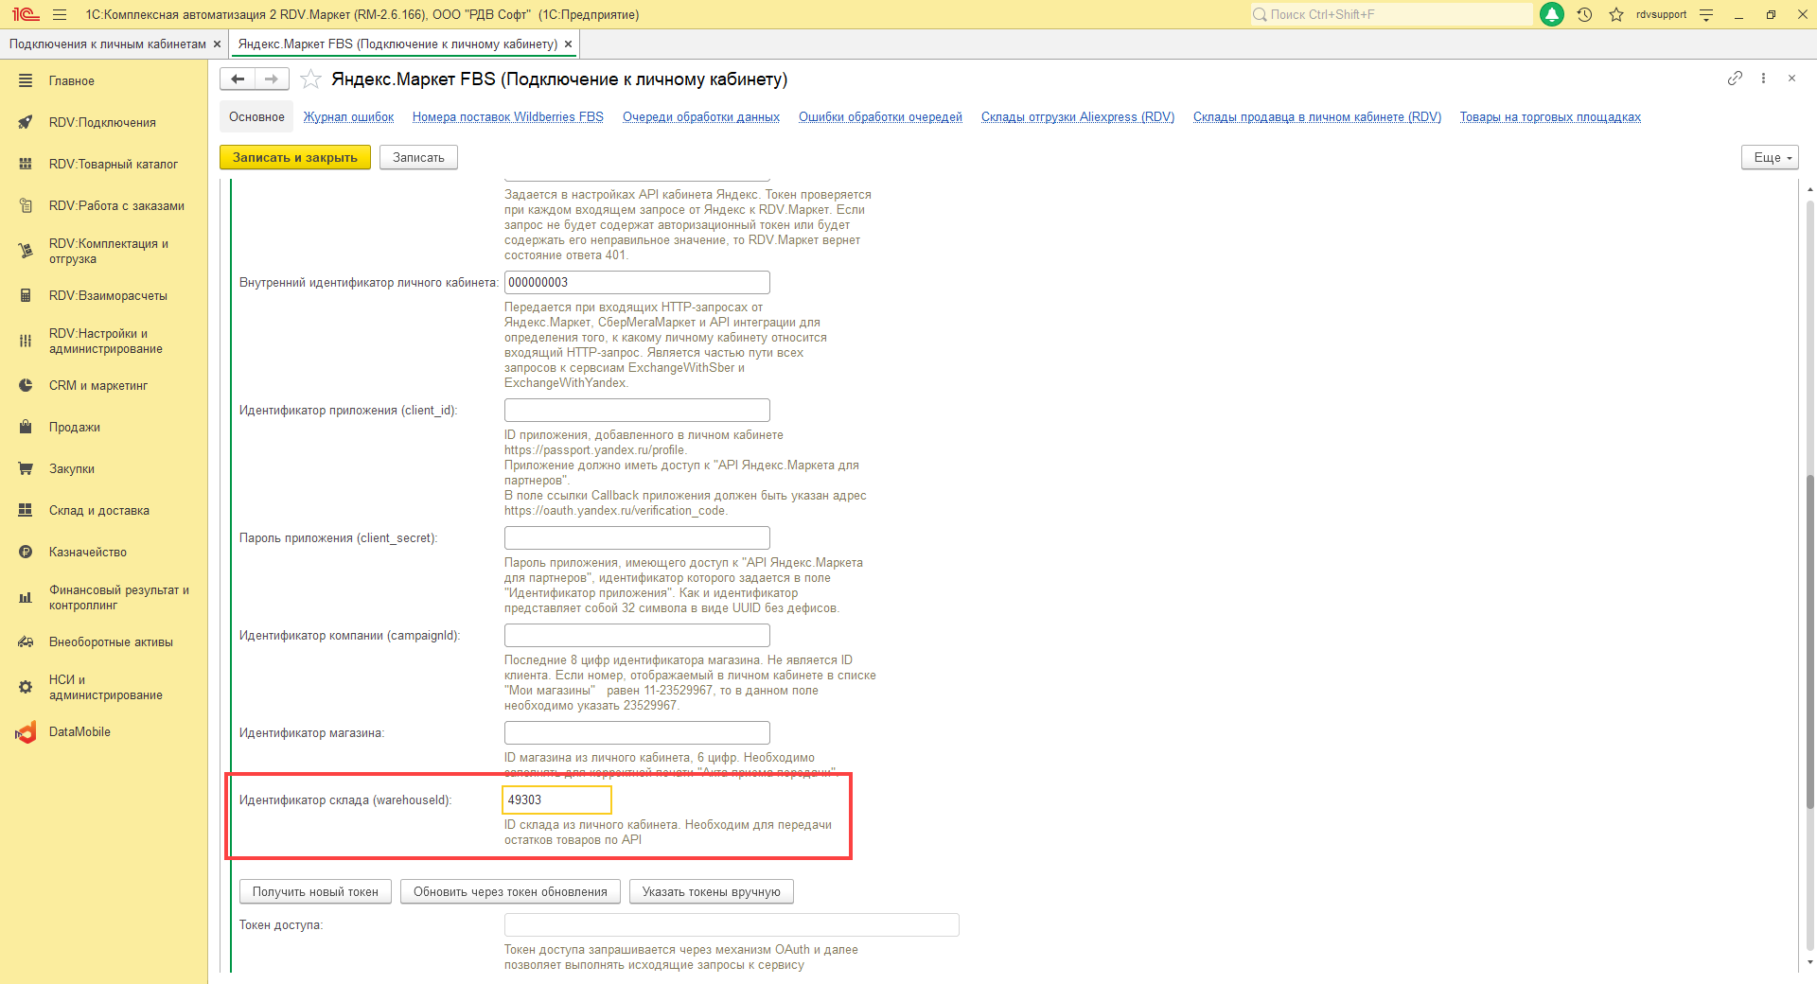Open the form's three-dot options menu
The width and height of the screenshot is (1817, 984).
coord(1763,79)
